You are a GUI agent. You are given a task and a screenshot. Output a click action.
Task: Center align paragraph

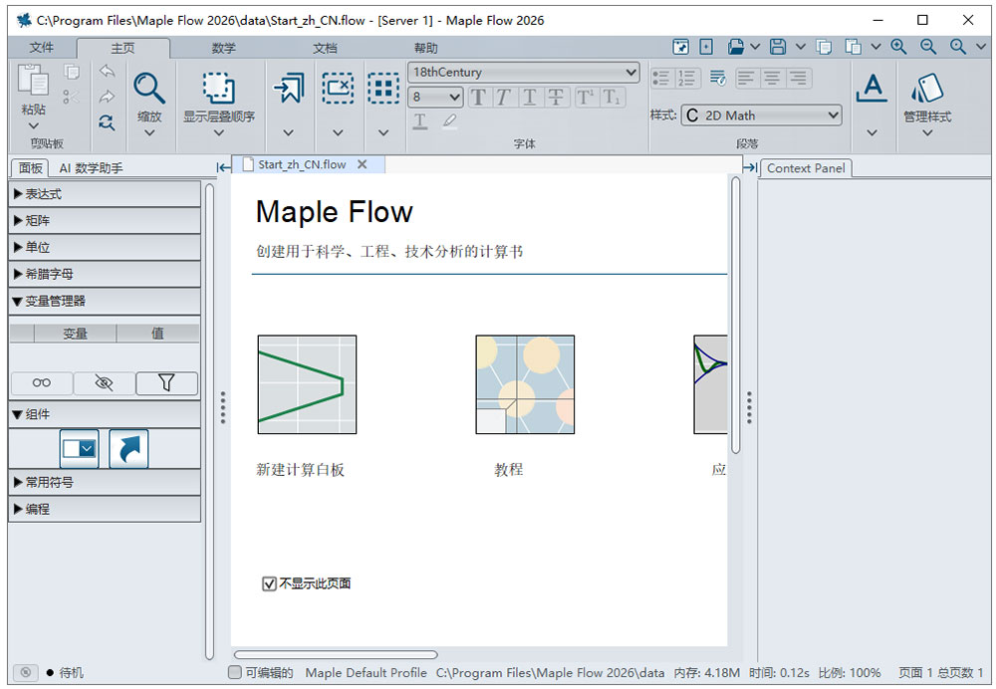(773, 78)
